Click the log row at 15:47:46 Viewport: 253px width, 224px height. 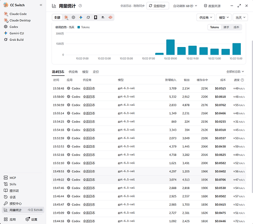click(149, 188)
